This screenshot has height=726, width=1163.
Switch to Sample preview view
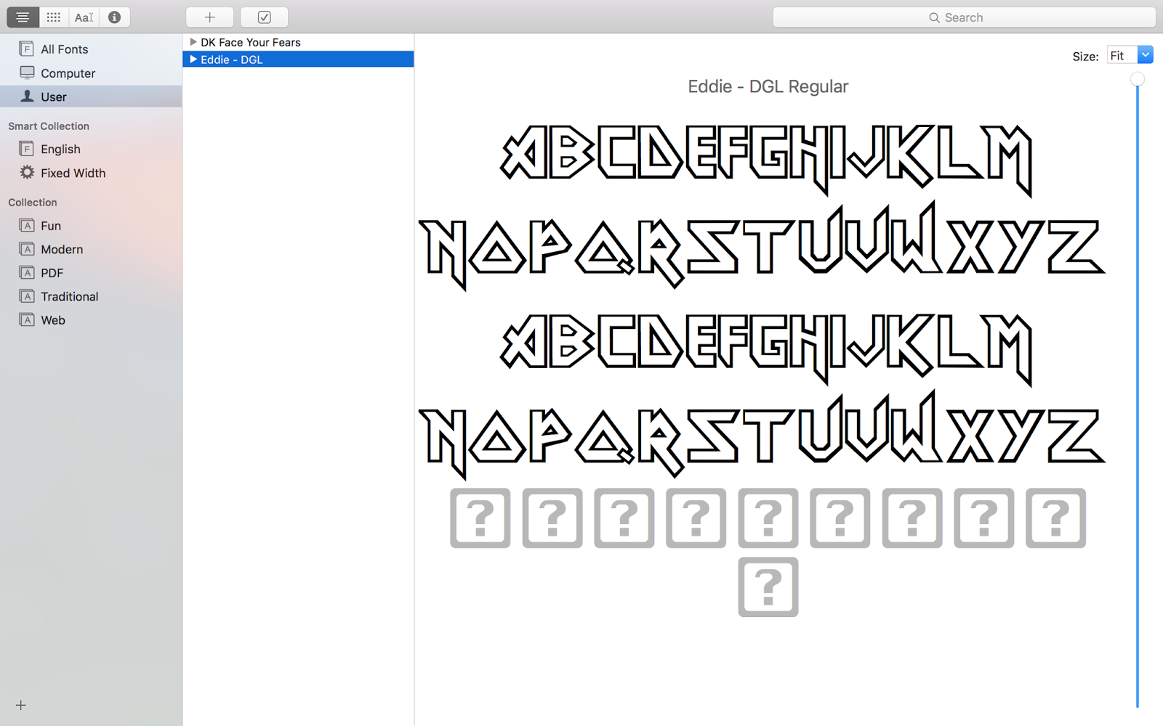(x=23, y=17)
